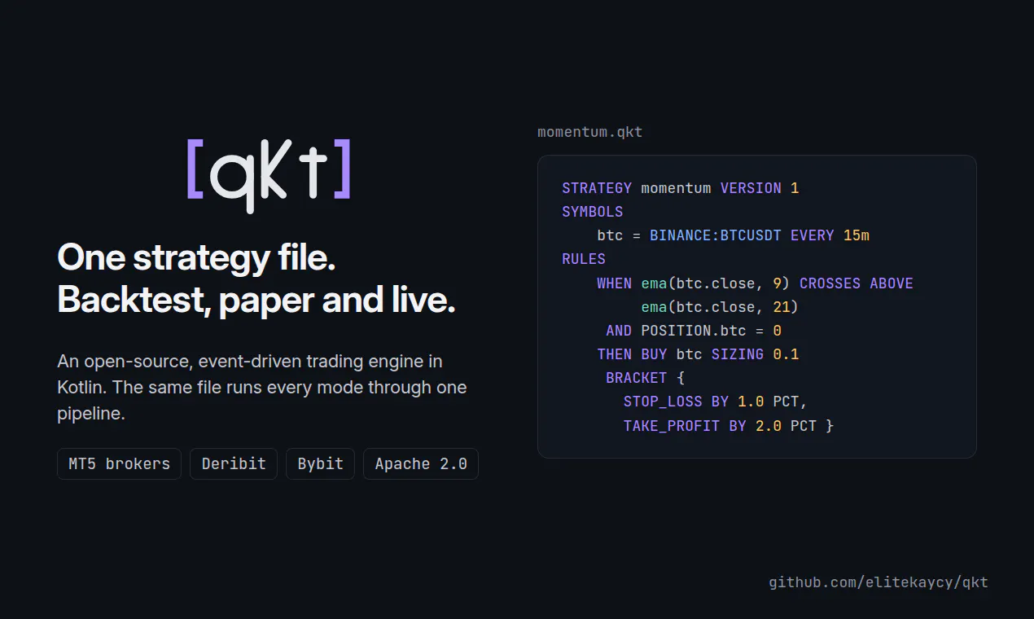1034x619 pixels.
Task: Click the RULES keyword in the code
Action: point(584,259)
